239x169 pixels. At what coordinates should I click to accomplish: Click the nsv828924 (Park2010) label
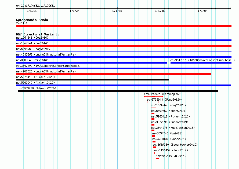(32, 60)
